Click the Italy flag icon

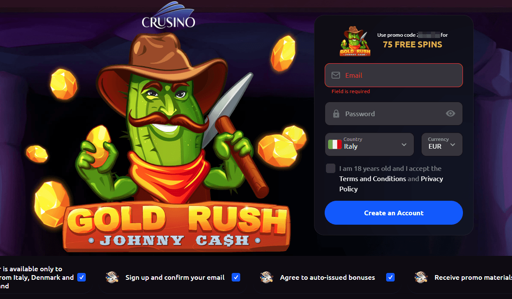click(335, 144)
